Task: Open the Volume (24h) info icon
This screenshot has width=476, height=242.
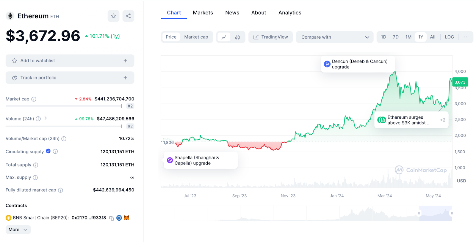Action: [38, 119]
